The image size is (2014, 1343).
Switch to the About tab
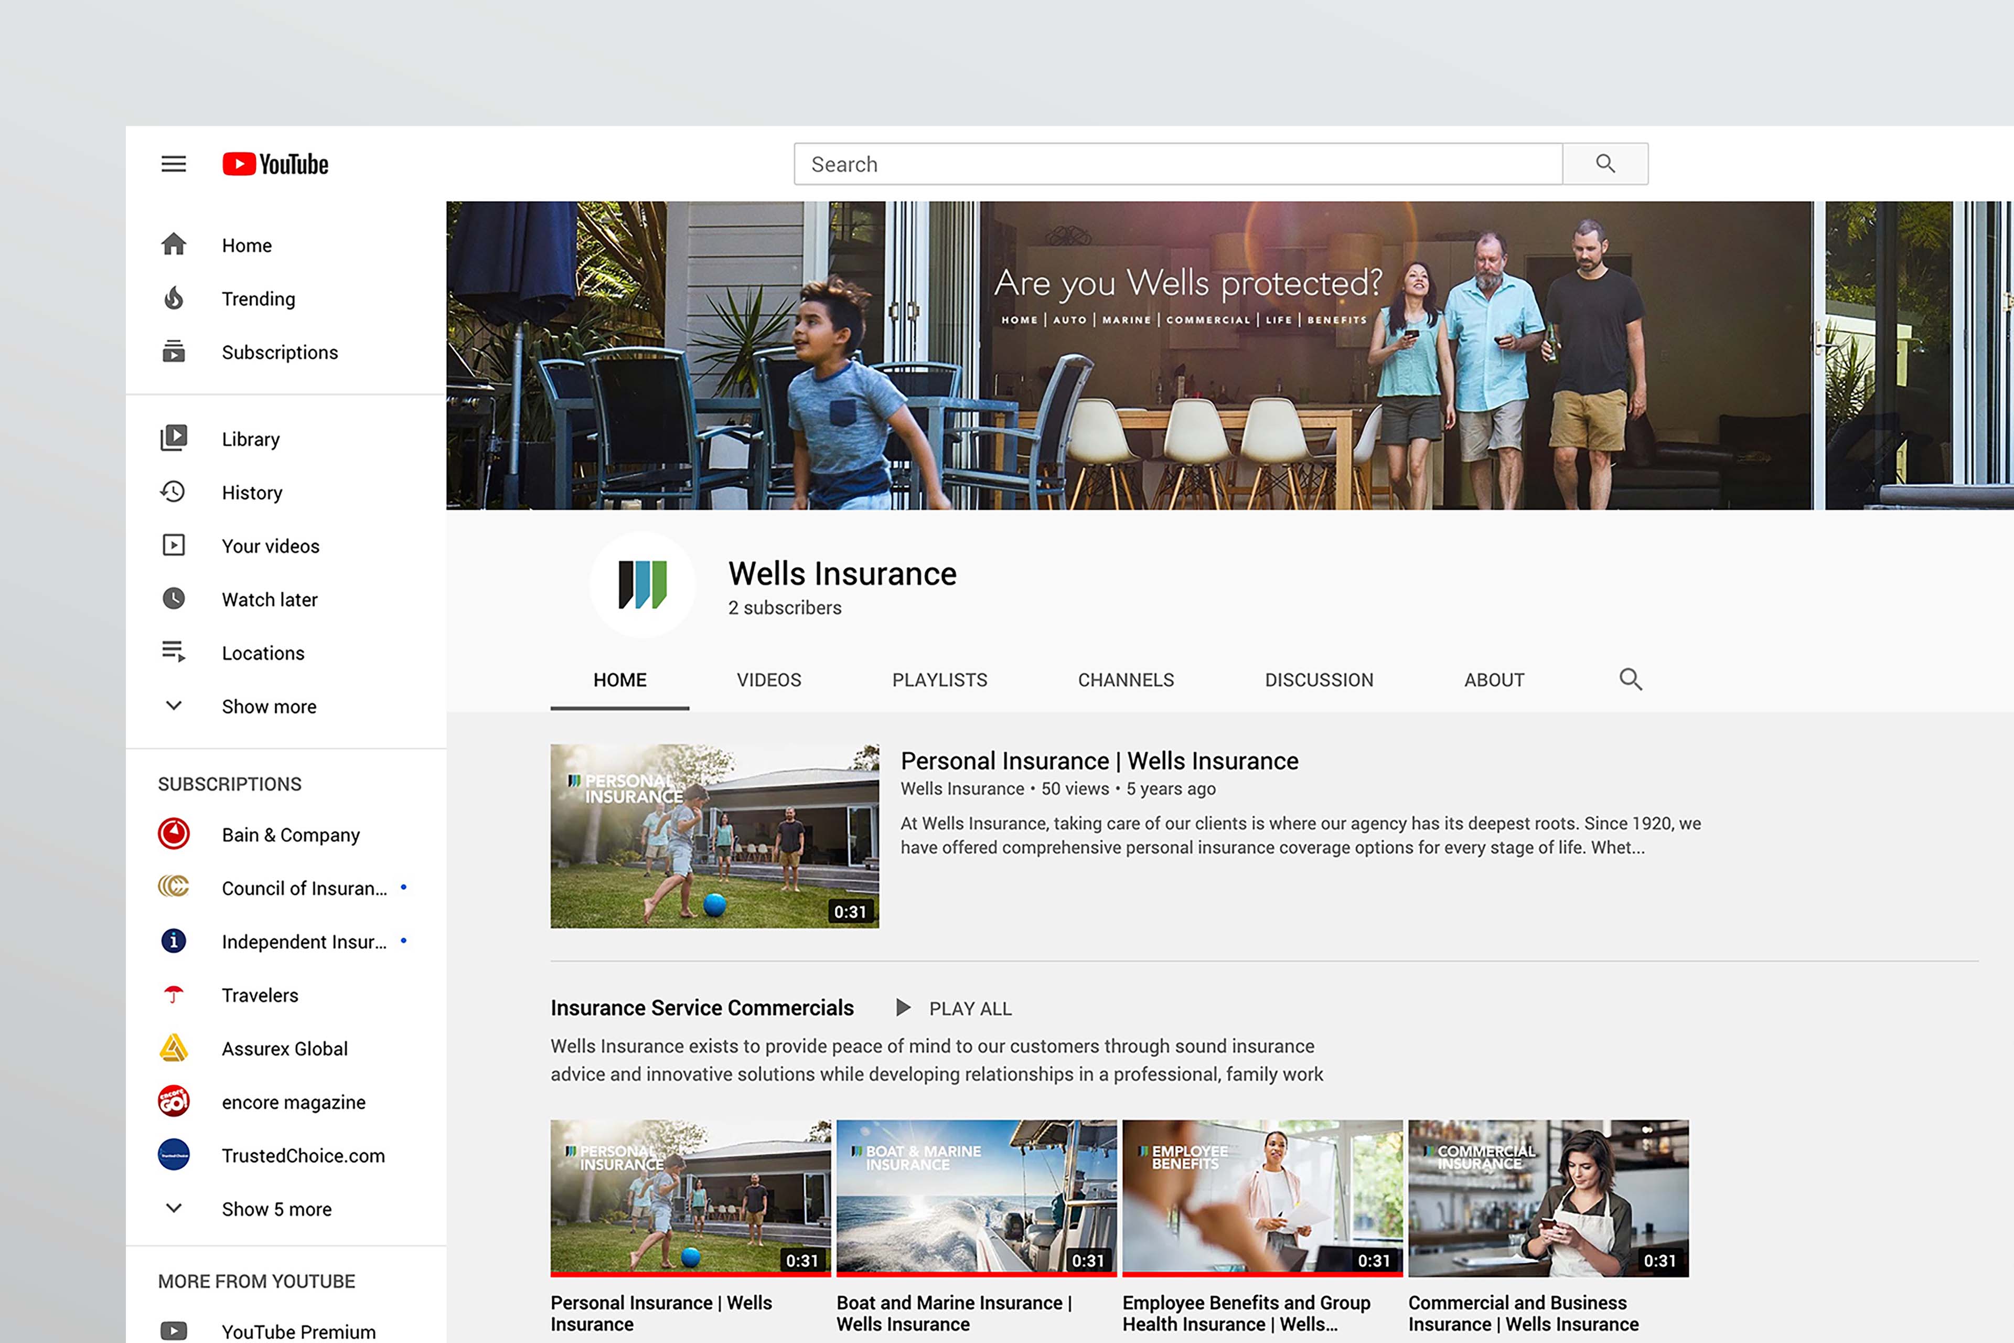(x=1493, y=680)
